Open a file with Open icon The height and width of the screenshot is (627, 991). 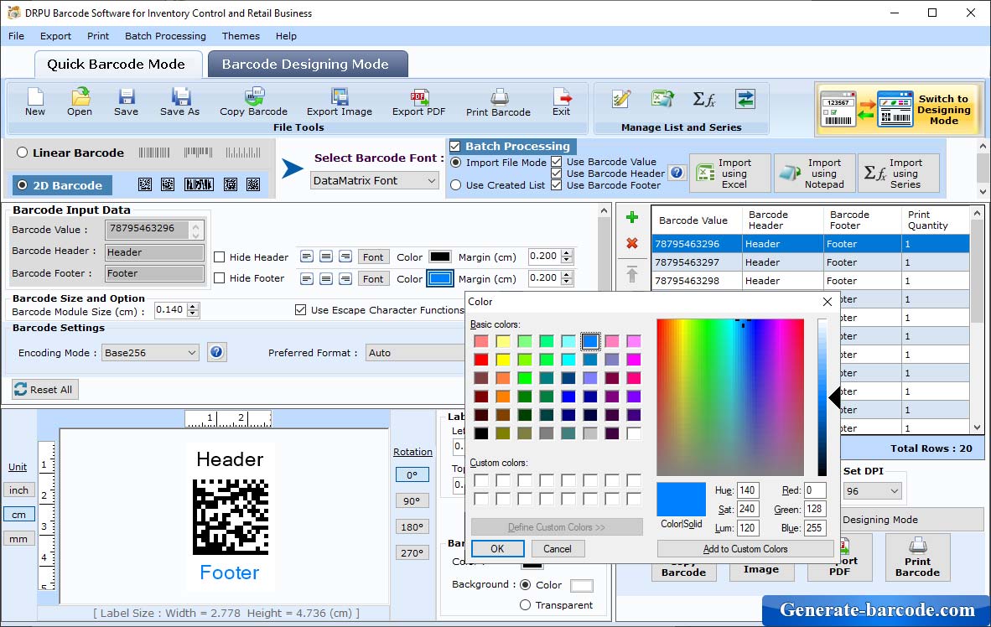(80, 101)
